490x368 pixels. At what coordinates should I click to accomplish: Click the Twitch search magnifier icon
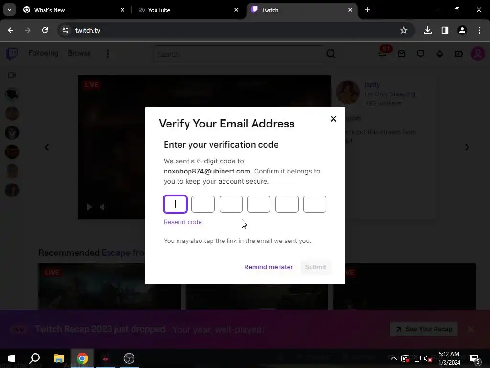click(x=331, y=54)
